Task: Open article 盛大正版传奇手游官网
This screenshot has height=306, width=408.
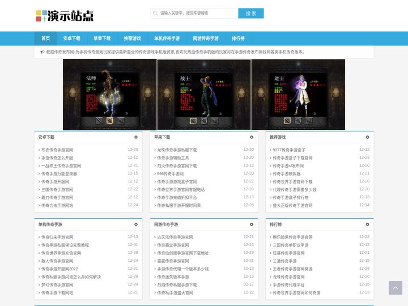Action: click(x=292, y=206)
